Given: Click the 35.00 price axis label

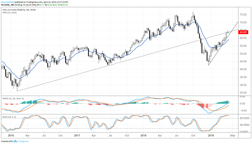Looking at the screenshot, I should pyautogui.click(x=243, y=77).
